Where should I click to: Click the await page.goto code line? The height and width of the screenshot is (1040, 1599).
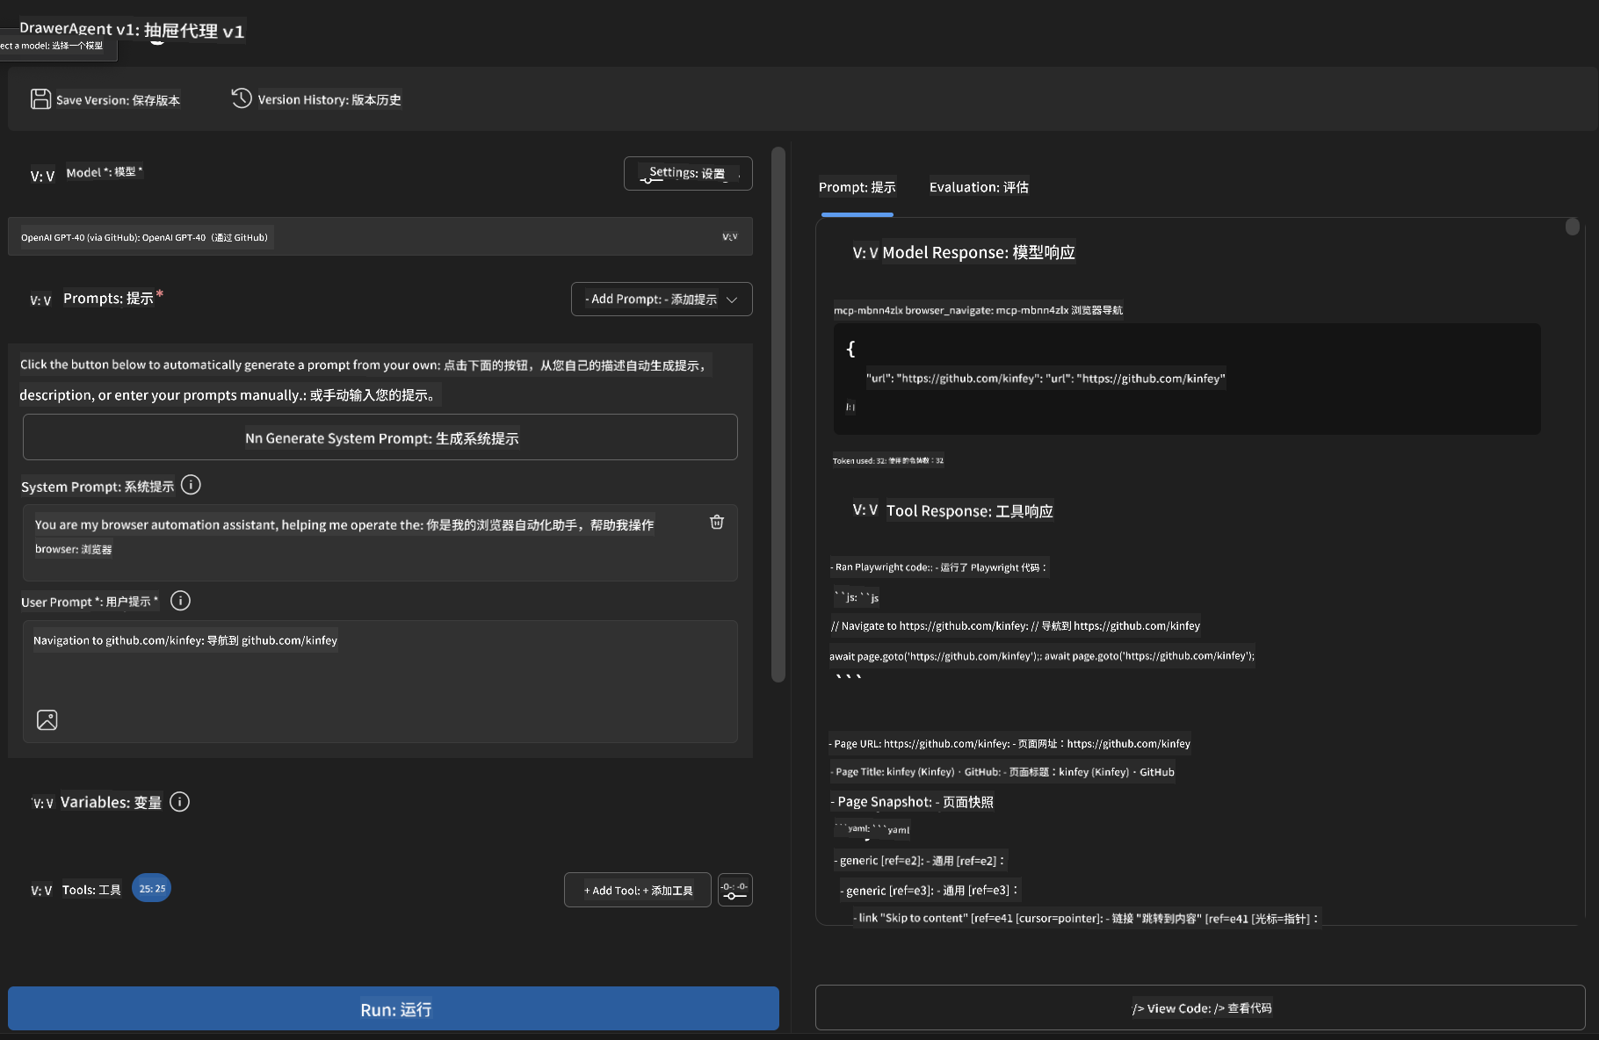[1042, 656]
